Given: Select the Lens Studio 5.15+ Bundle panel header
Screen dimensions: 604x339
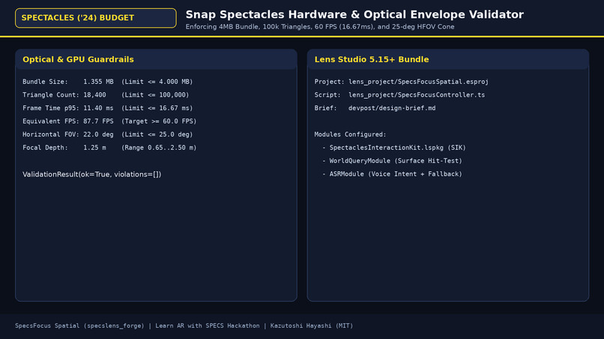Looking at the screenshot, I should tap(448, 59).
